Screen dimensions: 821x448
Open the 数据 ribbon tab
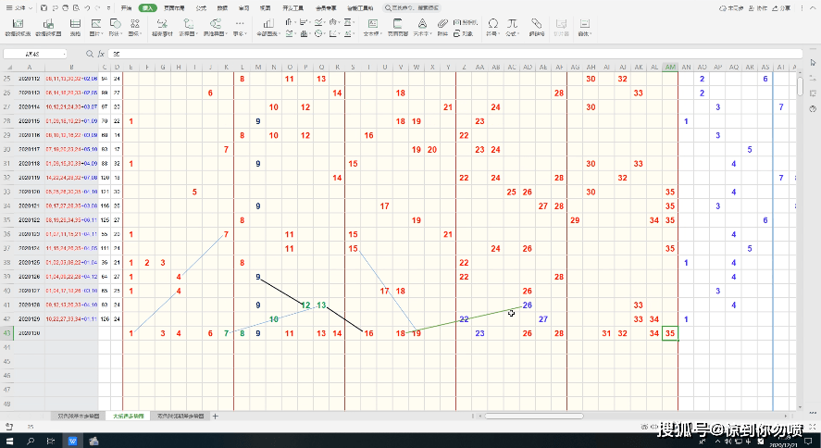tap(222, 6)
